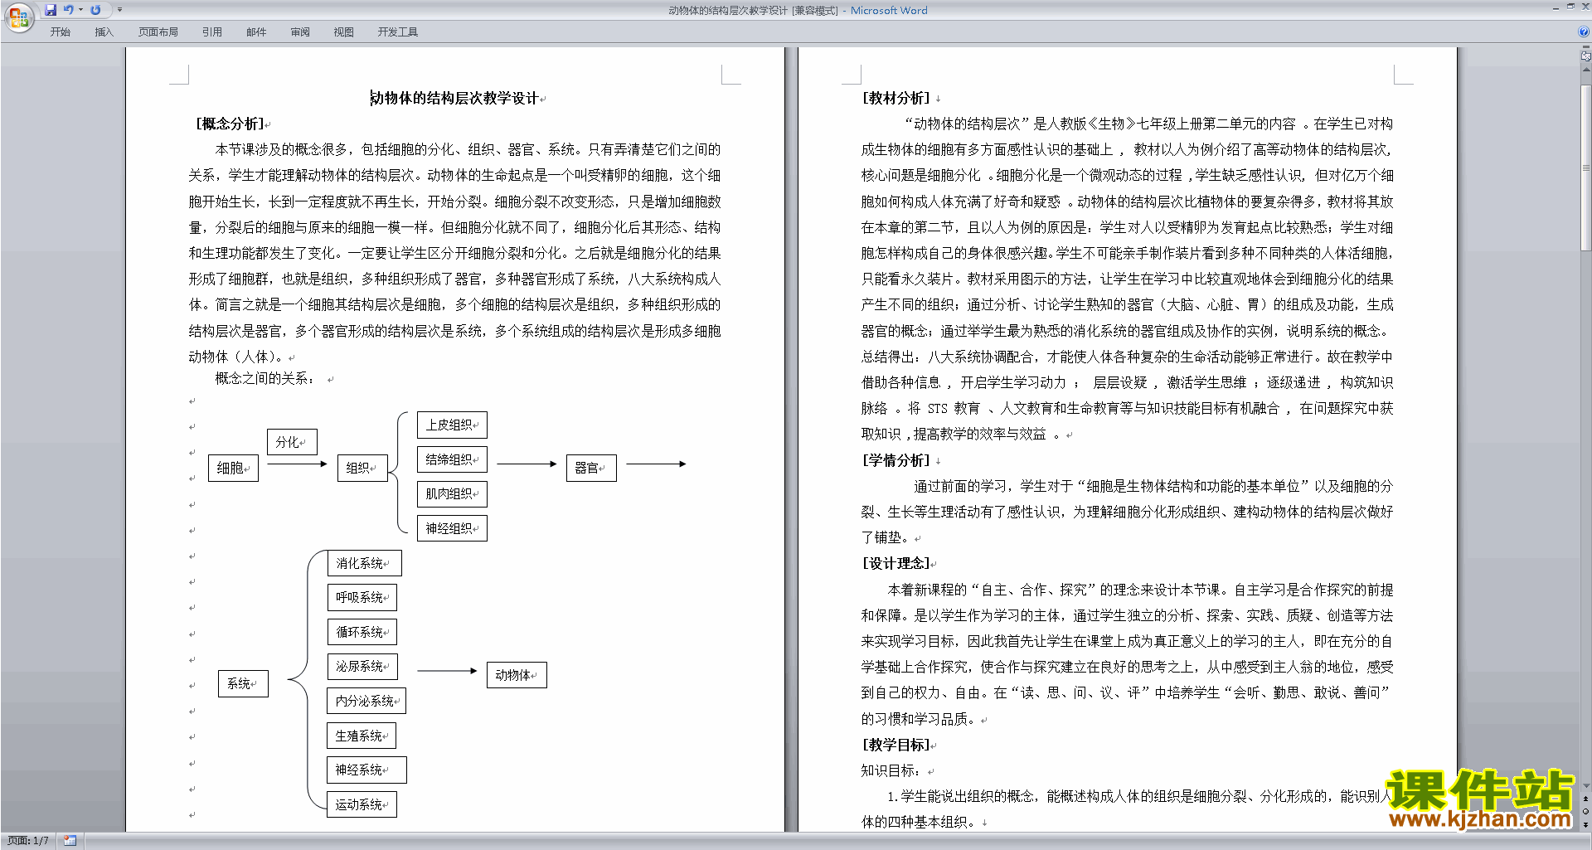Click the 概念之间的关系: line
This screenshot has height=850, width=1592.
(x=265, y=379)
